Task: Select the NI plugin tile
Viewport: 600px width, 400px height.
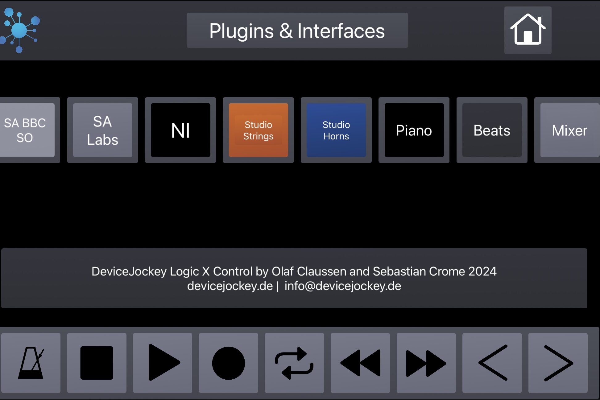Action: point(180,130)
